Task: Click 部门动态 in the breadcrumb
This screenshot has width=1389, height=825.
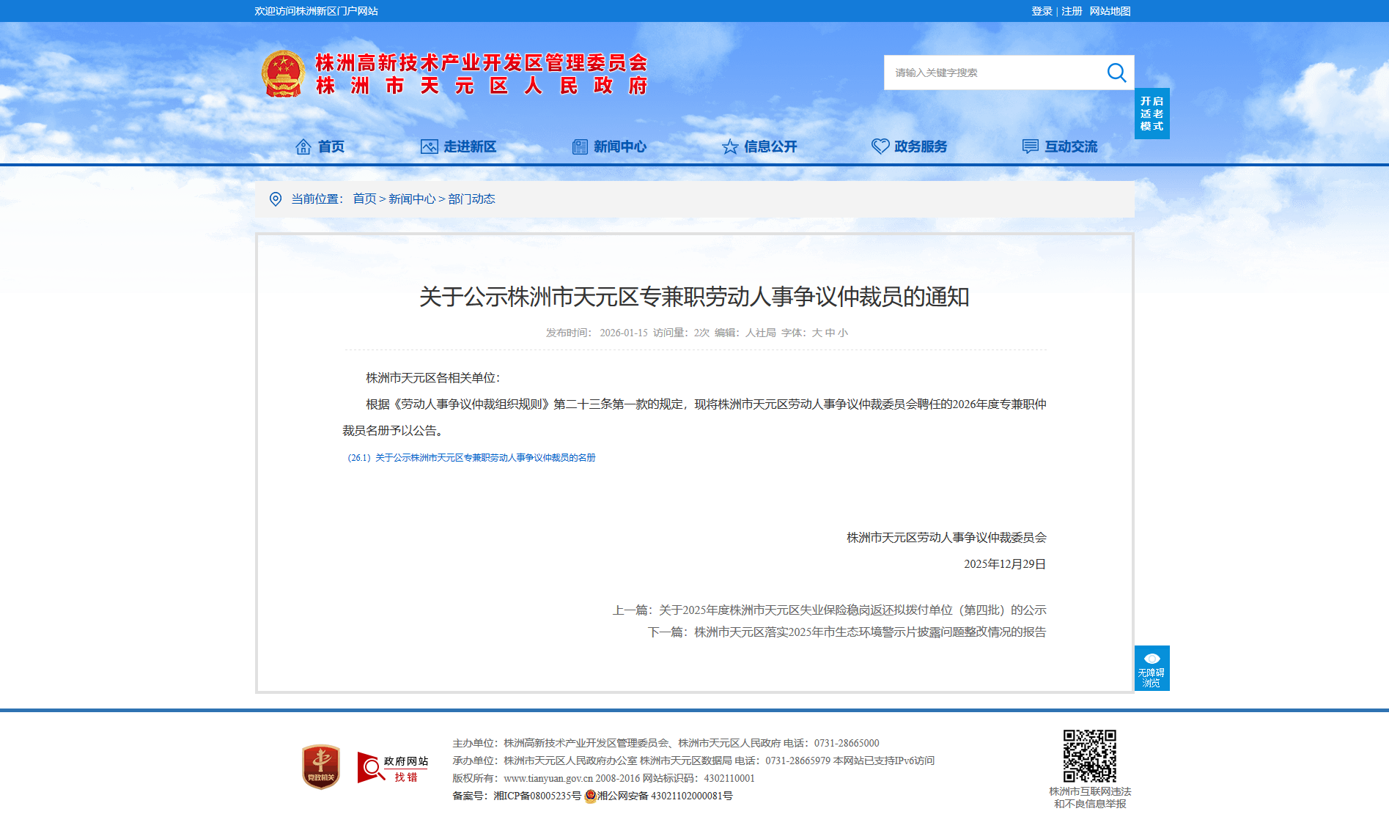Action: click(x=471, y=199)
